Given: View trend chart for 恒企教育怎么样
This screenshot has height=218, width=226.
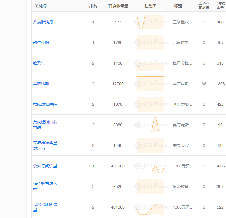Looking at the screenshot, I should click(150, 187).
